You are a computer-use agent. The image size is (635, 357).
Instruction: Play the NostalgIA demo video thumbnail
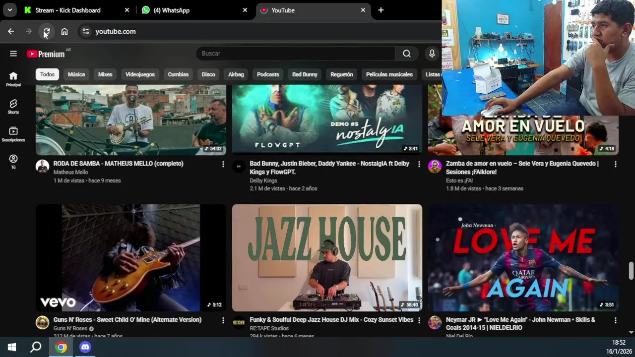tap(327, 119)
